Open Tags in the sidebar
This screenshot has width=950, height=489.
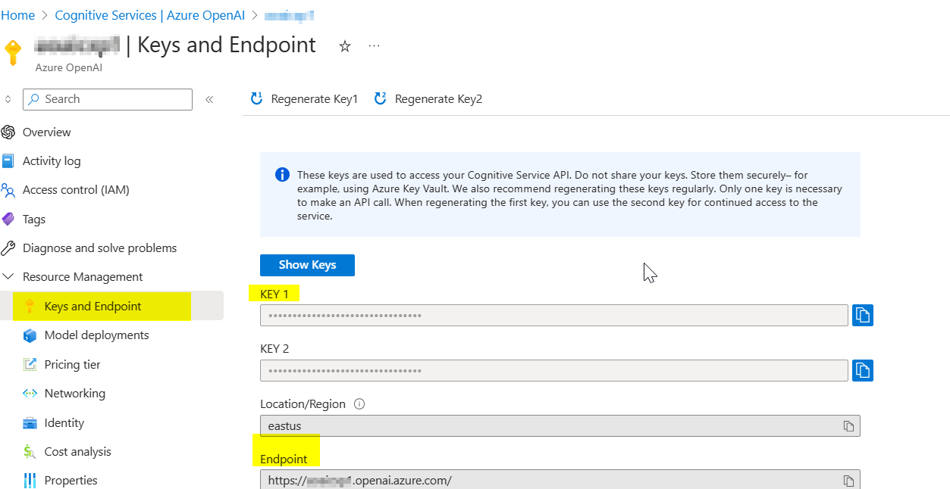pyautogui.click(x=34, y=219)
